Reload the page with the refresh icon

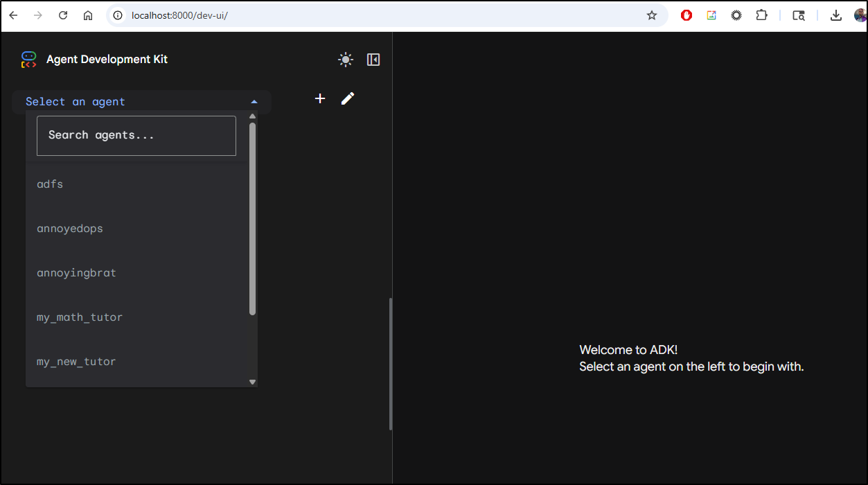63,15
